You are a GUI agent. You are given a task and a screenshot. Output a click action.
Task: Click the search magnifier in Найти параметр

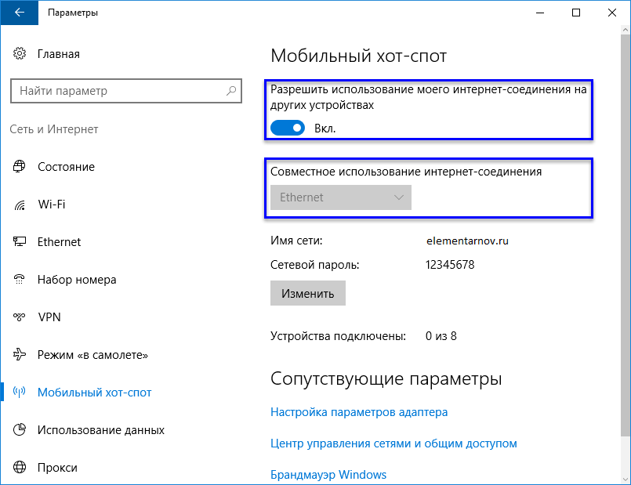click(231, 91)
